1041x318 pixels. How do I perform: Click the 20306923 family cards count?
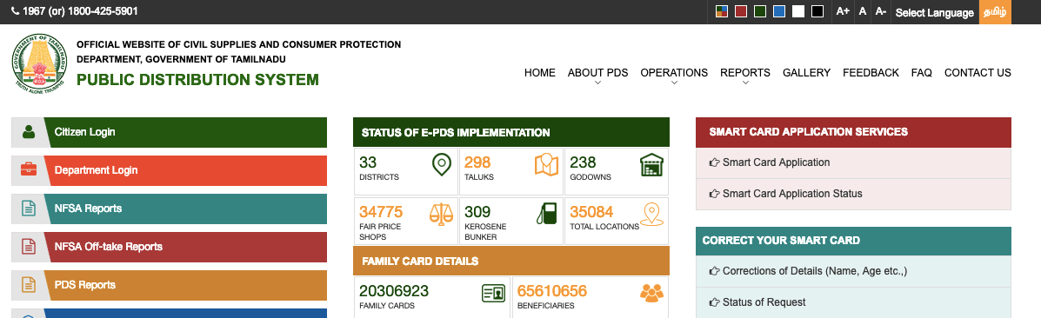(394, 291)
